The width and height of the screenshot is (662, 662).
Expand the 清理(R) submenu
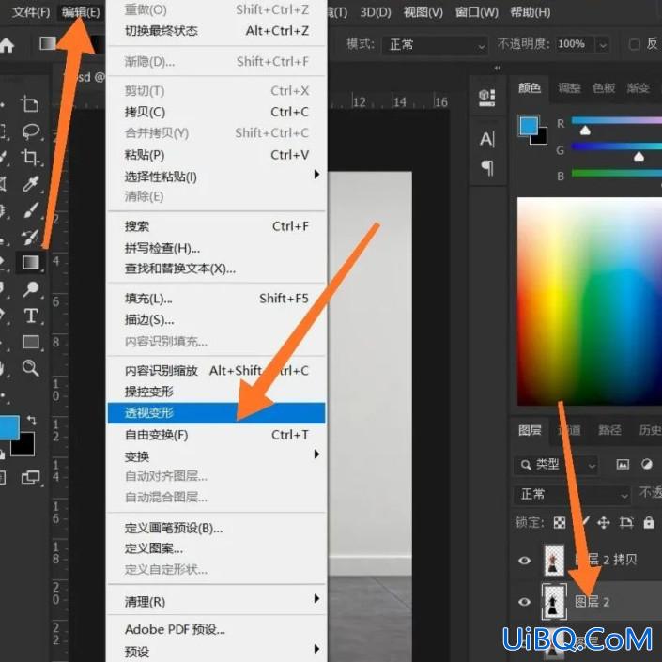[217, 601]
